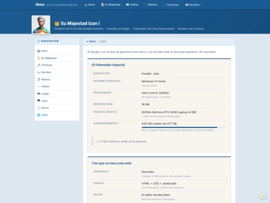Click the Windows 11 Home value
Viewport: 270px width, 203px height.
pyautogui.click(x=153, y=81)
